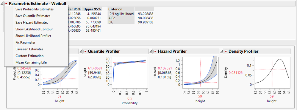Open Density Profiler red triangle menu
Screen dimensions: 297x110
pos(226,51)
